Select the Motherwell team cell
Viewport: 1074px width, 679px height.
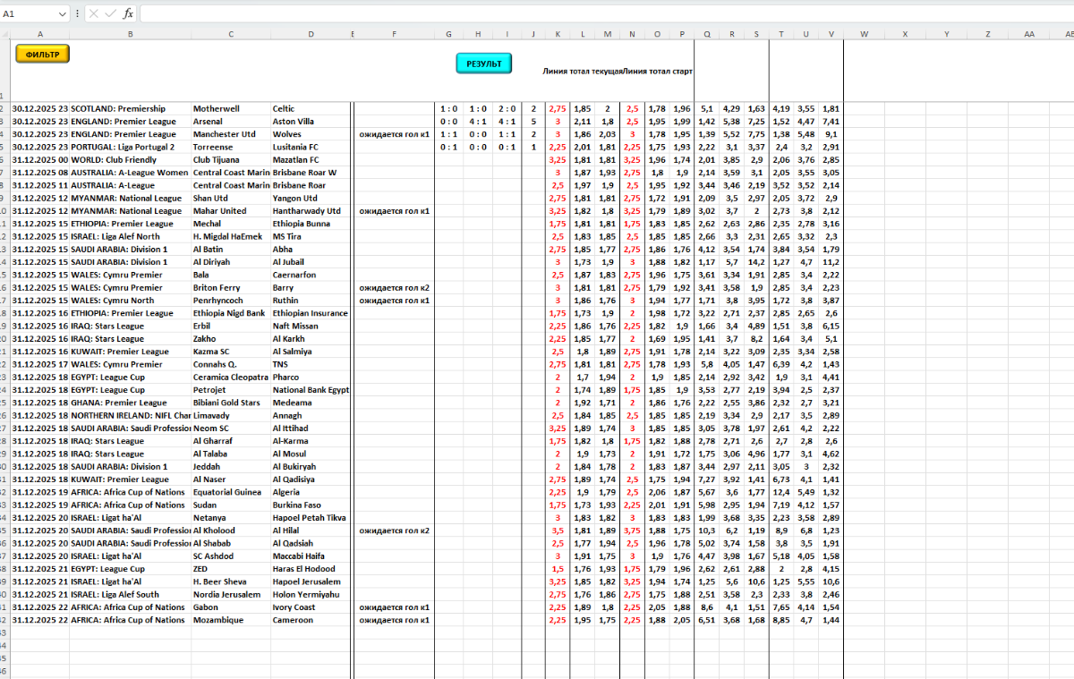(216, 109)
